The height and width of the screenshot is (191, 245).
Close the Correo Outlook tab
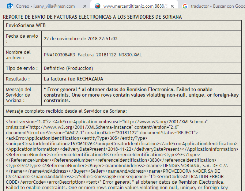click(x=85, y=6)
